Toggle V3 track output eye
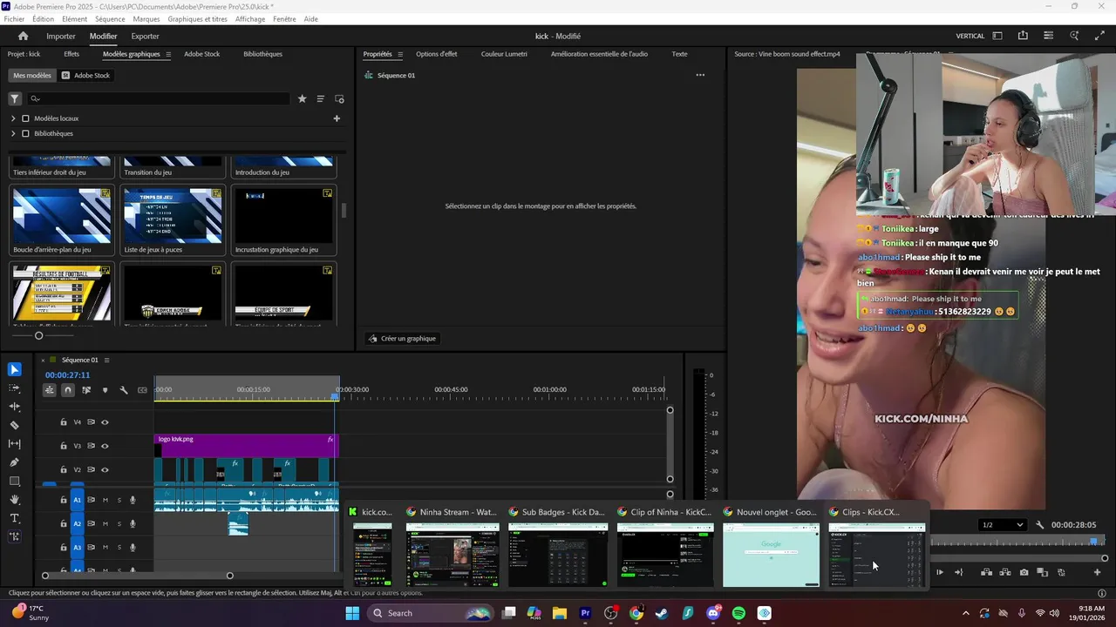This screenshot has height=627, width=1116. (105, 446)
